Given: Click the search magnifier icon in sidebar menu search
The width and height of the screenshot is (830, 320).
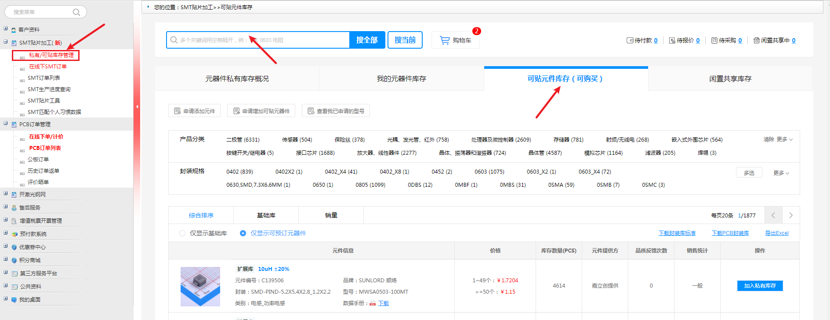Looking at the screenshot, I should pos(76,12).
